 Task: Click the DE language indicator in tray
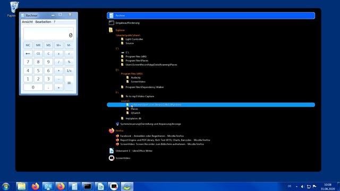(x=289, y=186)
